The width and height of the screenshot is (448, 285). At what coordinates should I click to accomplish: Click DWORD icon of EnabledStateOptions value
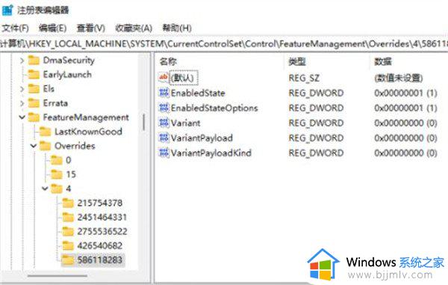[x=164, y=108]
